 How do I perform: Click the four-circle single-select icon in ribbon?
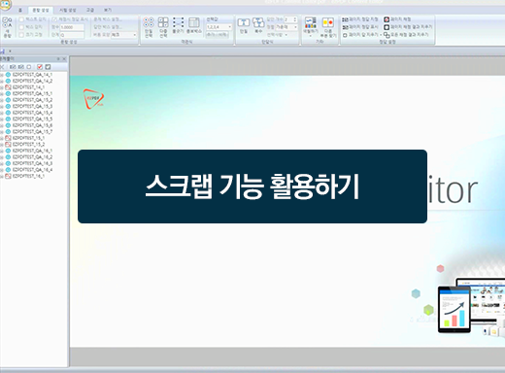[149, 22]
